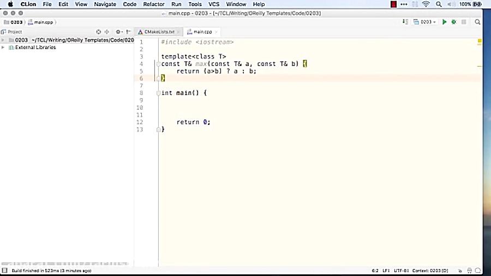Collapse the max function at line 4
This screenshot has width=491, height=276.
[158, 64]
